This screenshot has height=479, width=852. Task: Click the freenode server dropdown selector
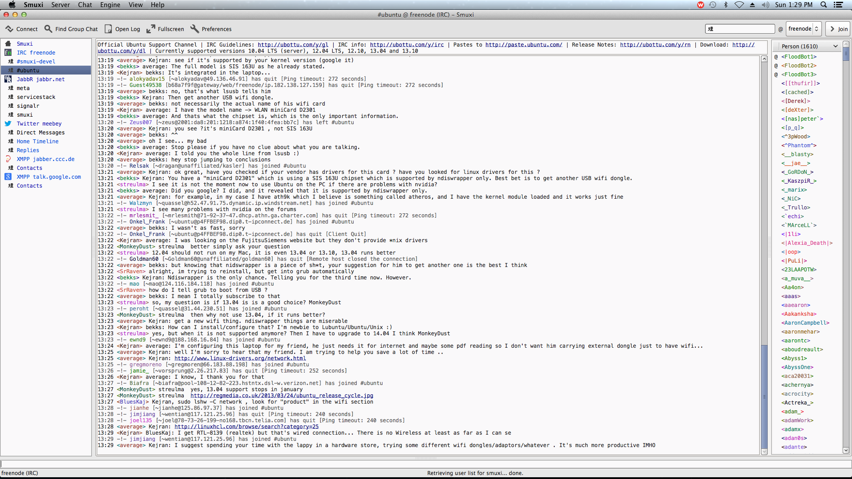pos(805,29)
